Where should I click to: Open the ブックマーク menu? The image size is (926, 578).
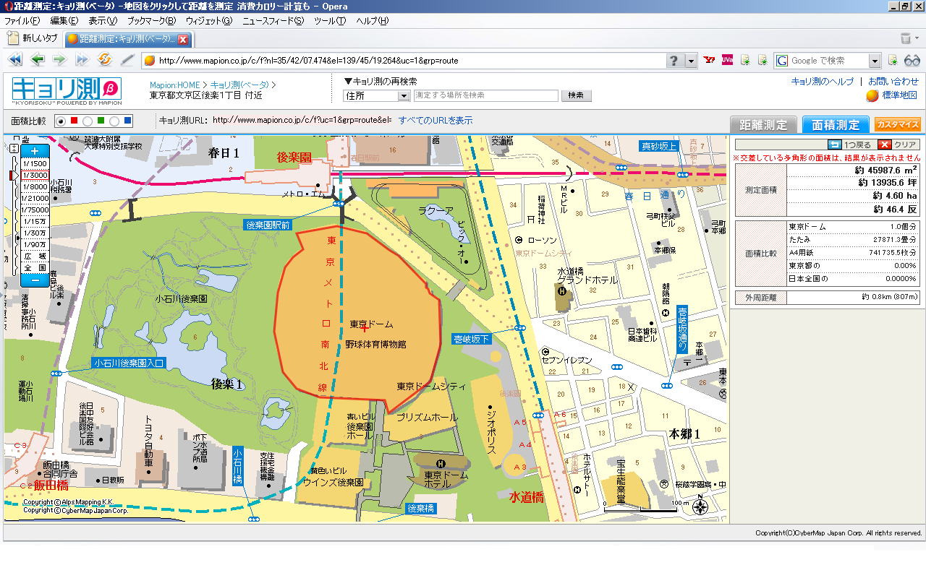(151, 21)
